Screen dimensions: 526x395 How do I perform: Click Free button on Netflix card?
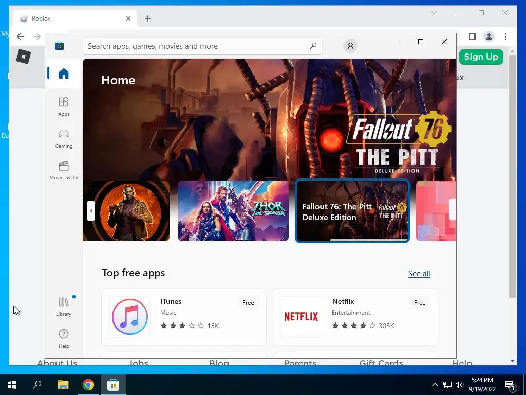tap(420, 302)
